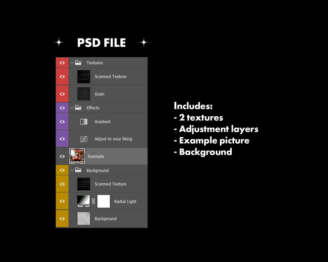
Task: Collapse the Background group chevron
Action: click(72, 170)
